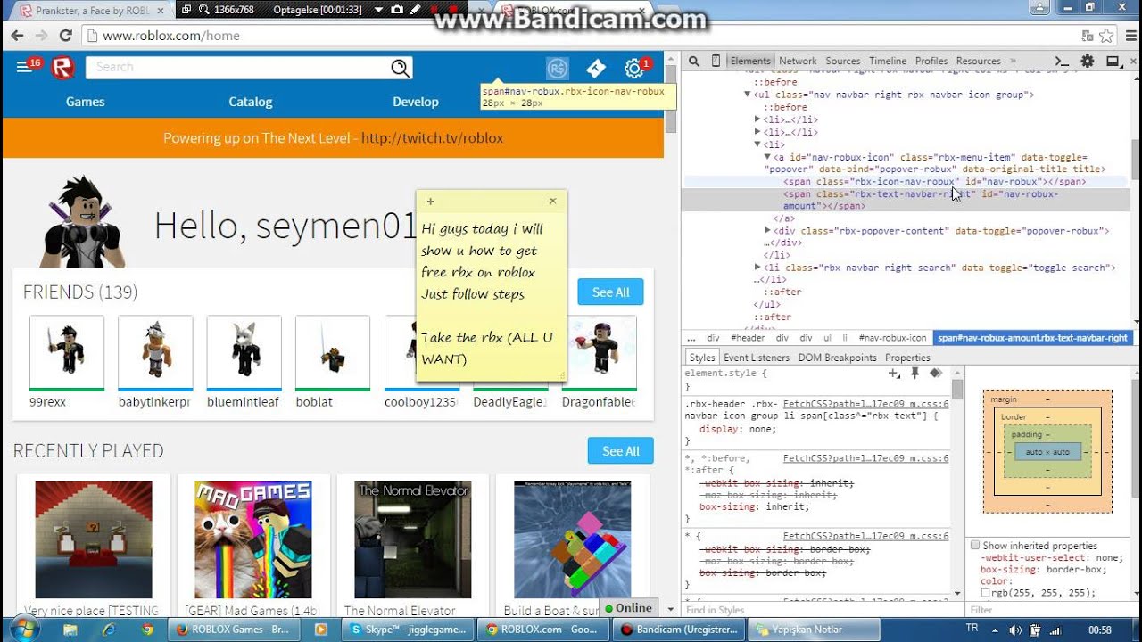Open friend 99rexx avatar

pos(67,353)
